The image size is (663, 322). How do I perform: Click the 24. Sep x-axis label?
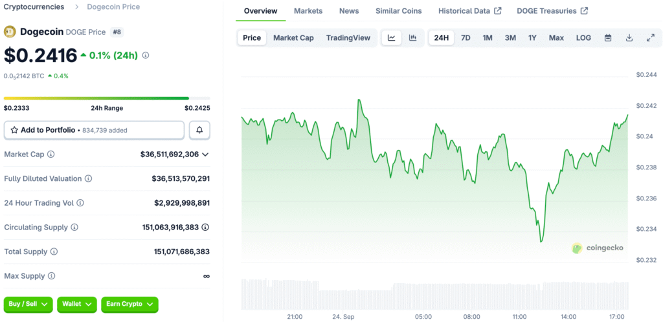[x=343, y=317]
